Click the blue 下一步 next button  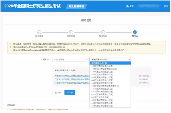click(70, 92)
